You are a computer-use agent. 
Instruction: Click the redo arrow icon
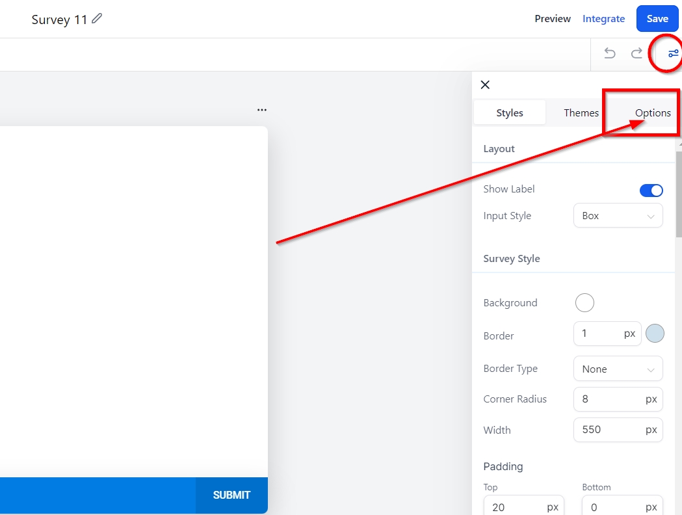point(636,53)
